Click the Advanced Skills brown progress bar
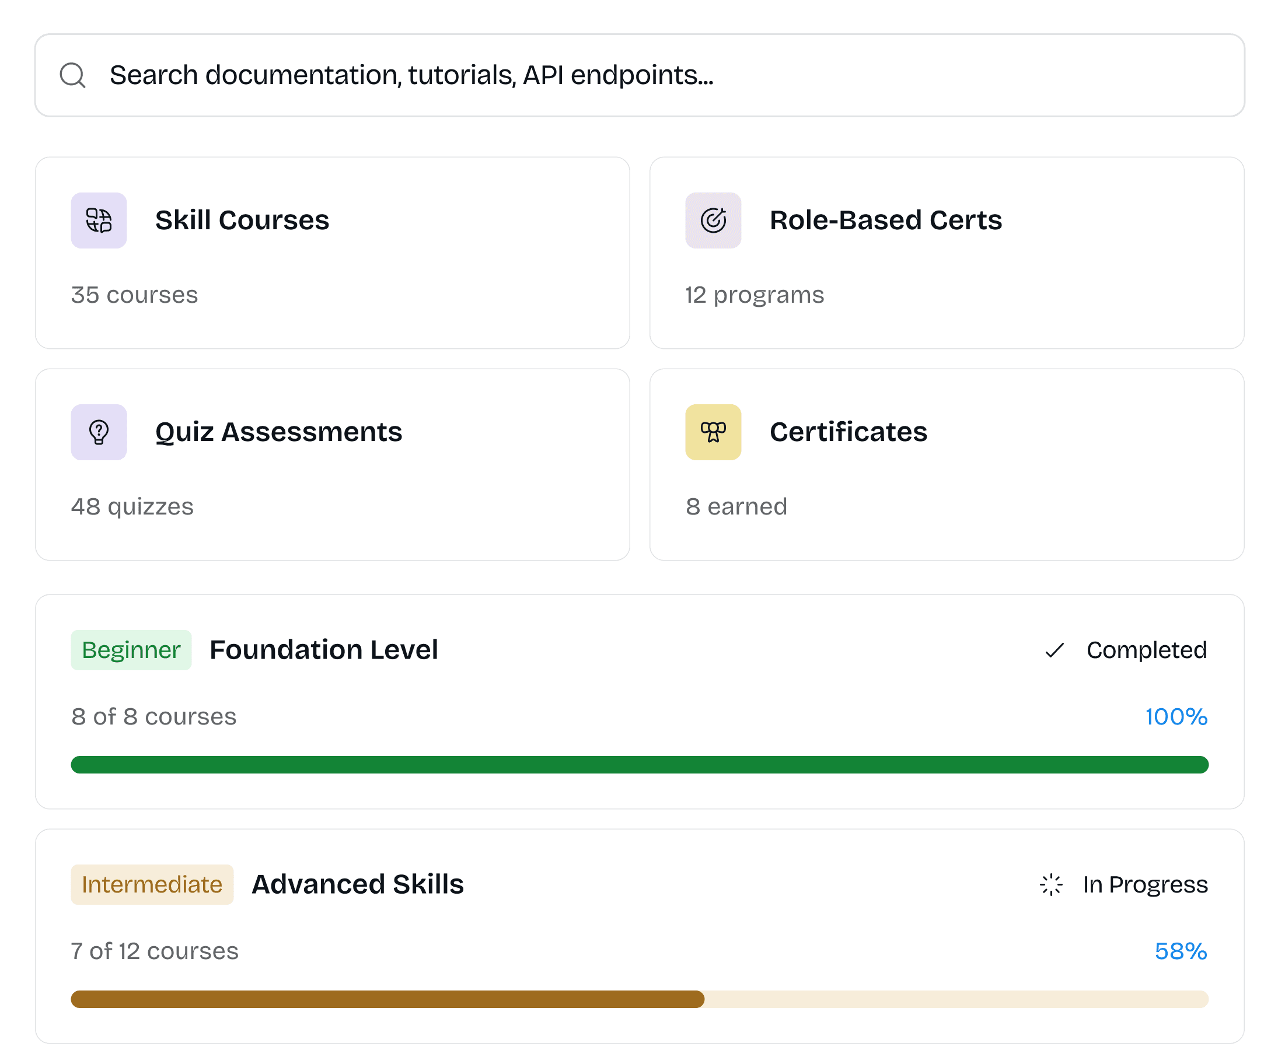The height and width of the screenshot is (1050, 1278). coord(387,999)
